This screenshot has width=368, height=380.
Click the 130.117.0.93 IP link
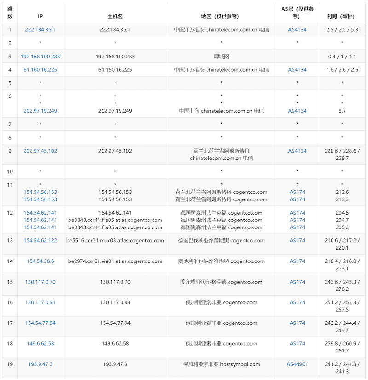40,302
